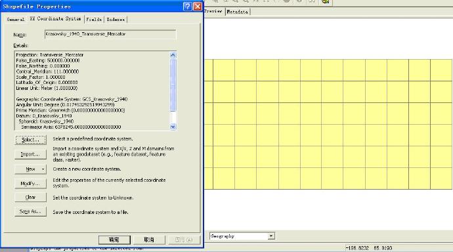The image size is (453, 252).
Task: Click 'Angular Unit: Degree' line
Action: point(65,105)
